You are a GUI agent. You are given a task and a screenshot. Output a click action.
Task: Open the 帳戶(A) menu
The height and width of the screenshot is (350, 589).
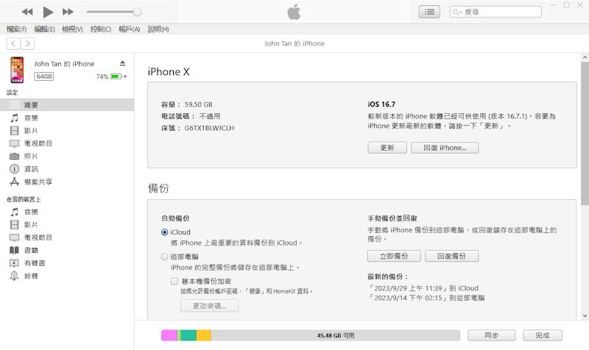(x=130, y=29)
